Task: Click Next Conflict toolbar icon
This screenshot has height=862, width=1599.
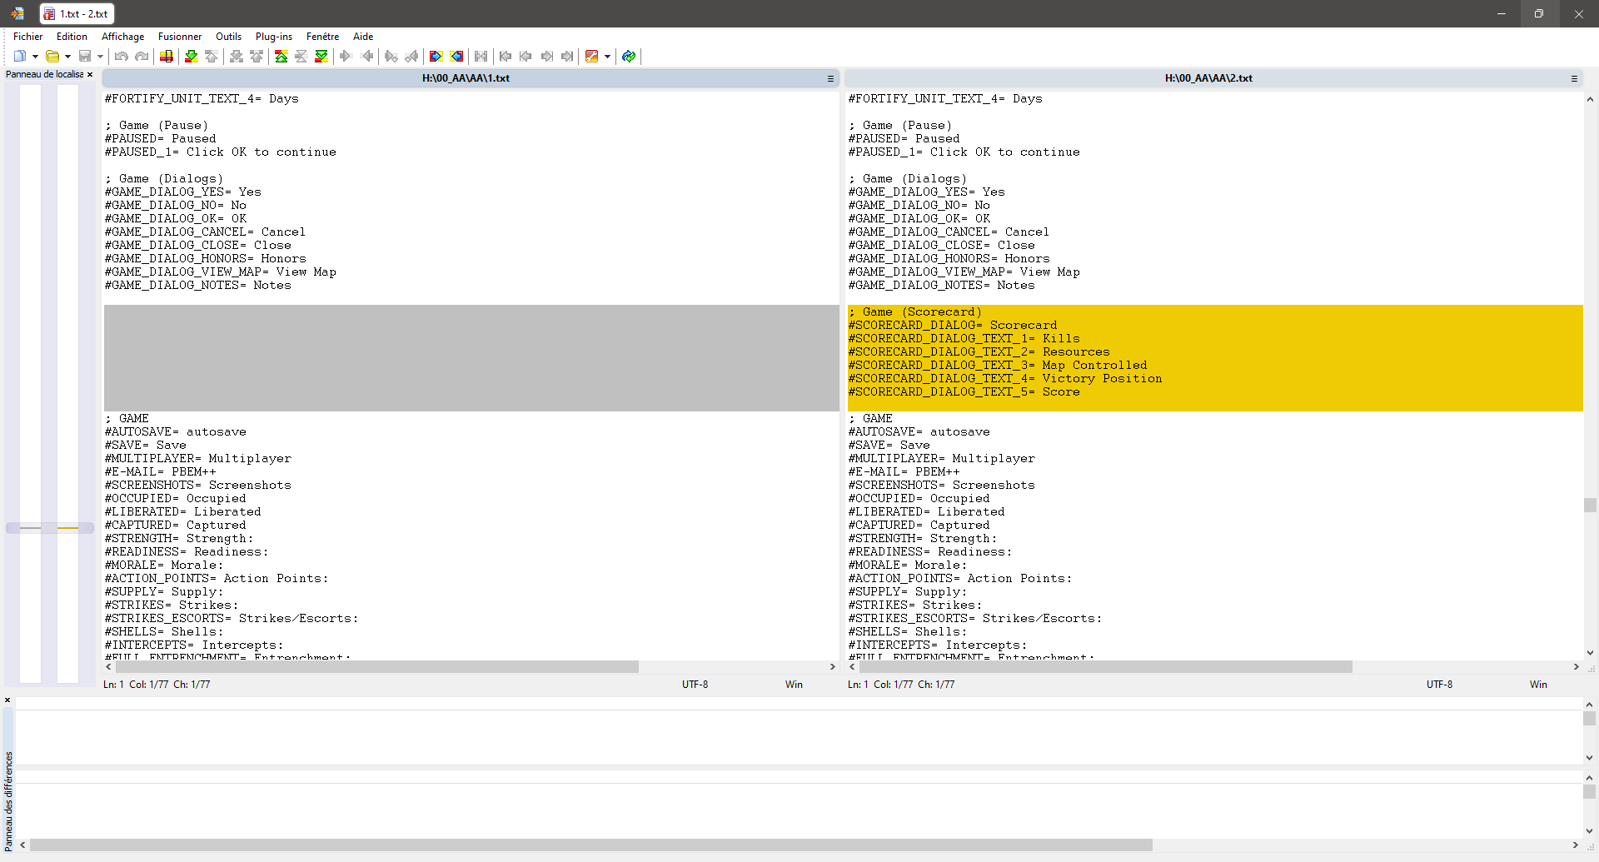Action: click(237, 57)
